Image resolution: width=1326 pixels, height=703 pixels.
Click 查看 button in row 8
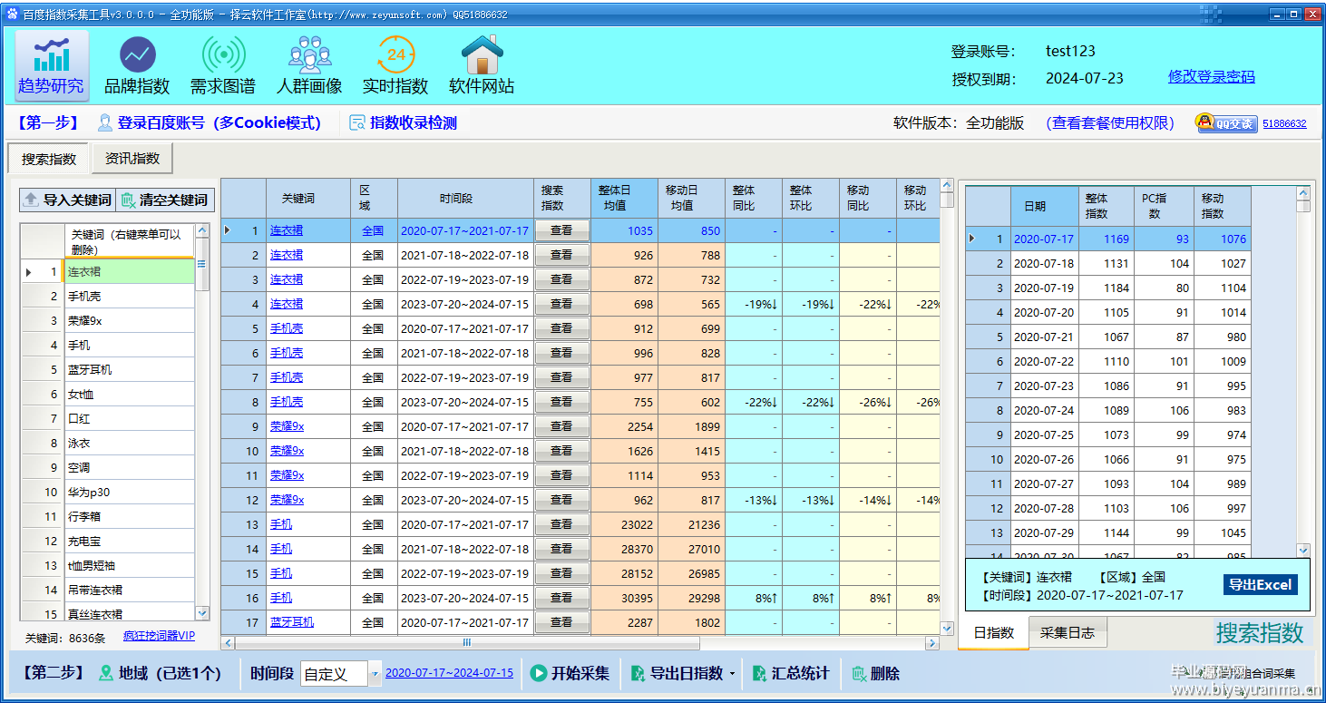(x=561, y=402)
